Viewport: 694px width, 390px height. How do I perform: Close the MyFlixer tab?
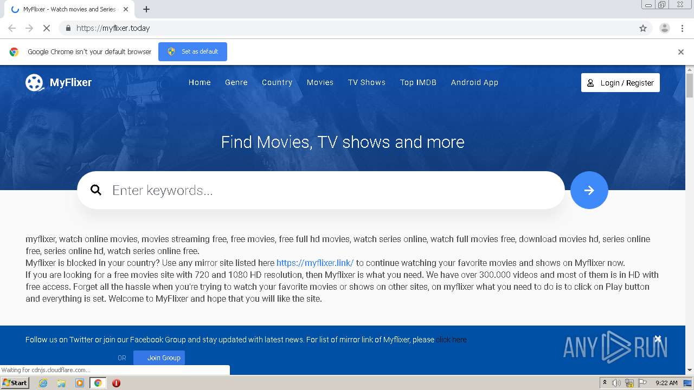point(126,9)
